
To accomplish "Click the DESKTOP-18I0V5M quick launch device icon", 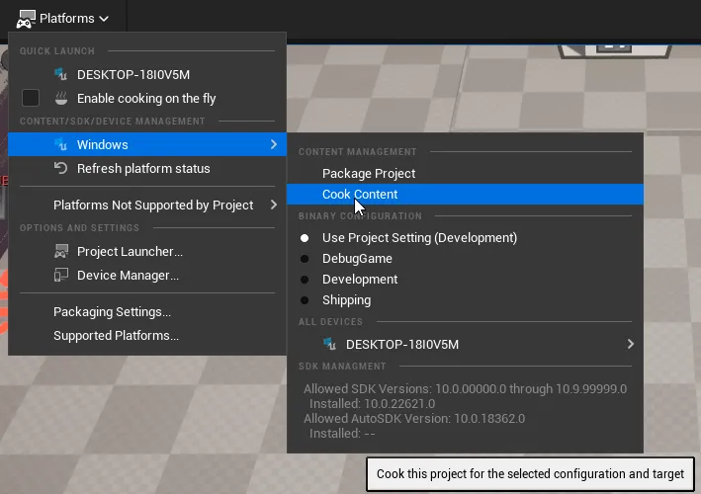I will pos(61,75).
